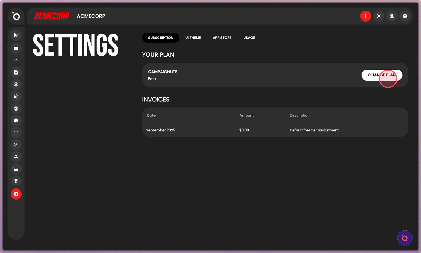Open the document page sidebar icon

click(16, 72)
